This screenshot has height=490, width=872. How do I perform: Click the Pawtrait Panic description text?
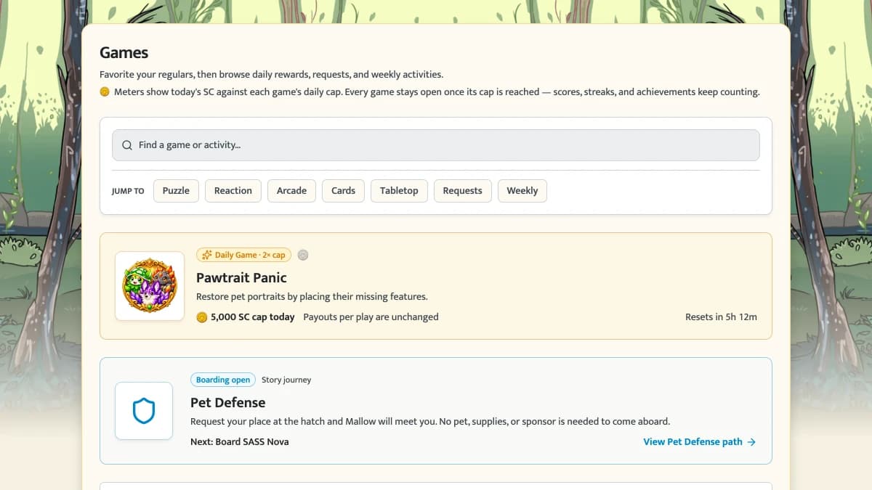[312, 296]
